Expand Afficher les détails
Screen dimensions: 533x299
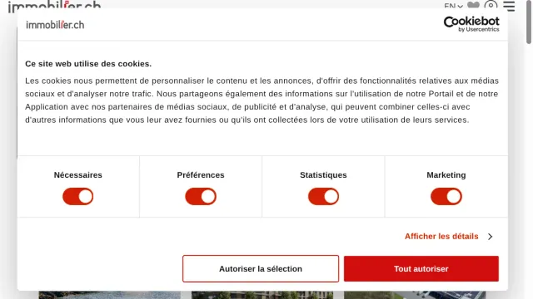[441, 236]
